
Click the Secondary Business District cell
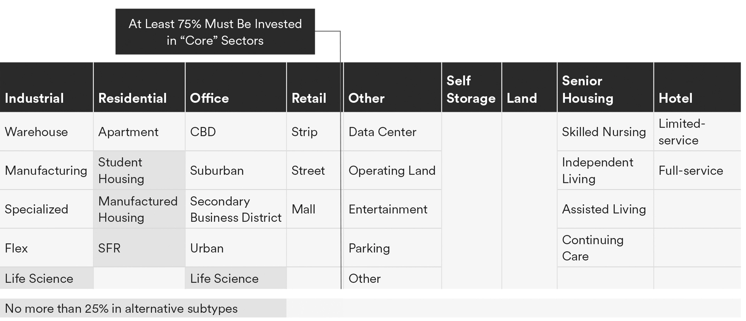click(x=236, y=209)
